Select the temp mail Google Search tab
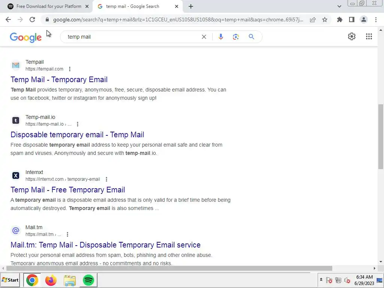This screenshot has height=288, width=384. [x=132, y=6]
